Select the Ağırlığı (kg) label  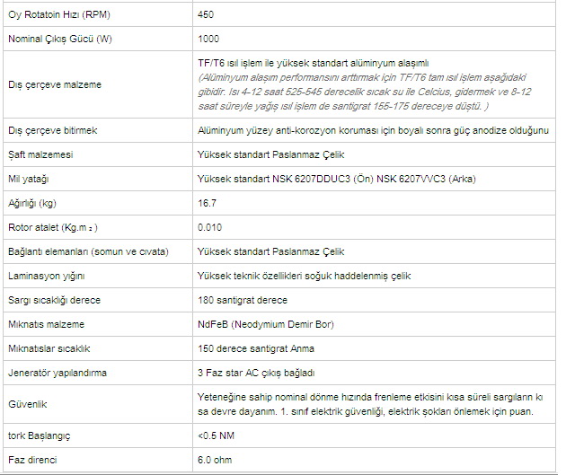point(32,203)
